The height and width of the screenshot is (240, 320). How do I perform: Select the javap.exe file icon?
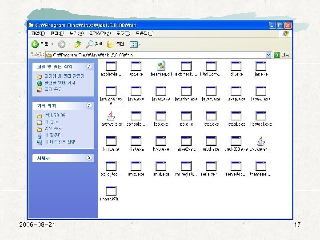(236, 91)
